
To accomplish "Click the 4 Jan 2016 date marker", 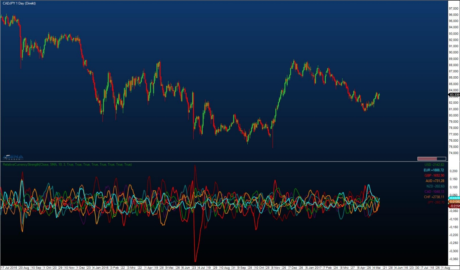I will (x=100, y=267).
